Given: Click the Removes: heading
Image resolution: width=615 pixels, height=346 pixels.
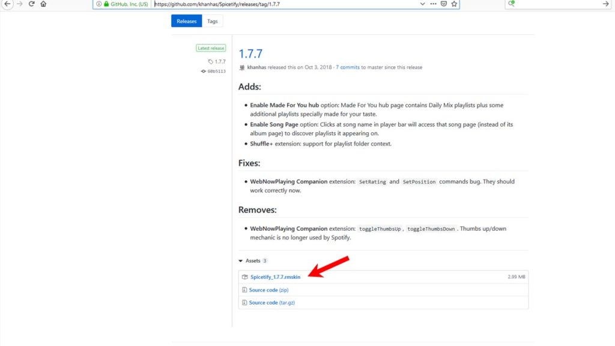Looking at the screenshot, I should (257, 210).
